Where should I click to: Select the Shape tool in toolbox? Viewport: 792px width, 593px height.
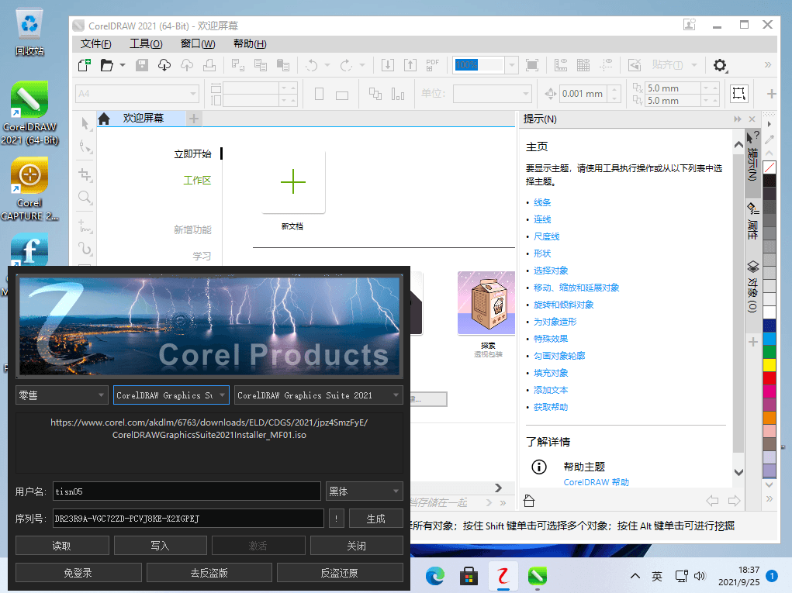tap(85, 147)
